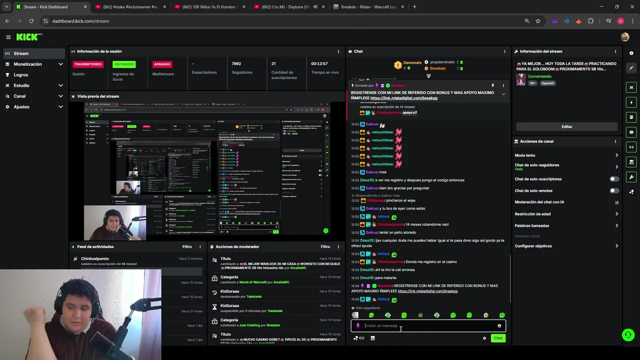Click the pencil edit-layout icon in right sidebar

click(x=631, y=68)
